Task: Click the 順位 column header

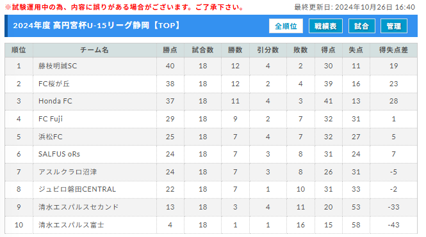Action: coord(19,50)
